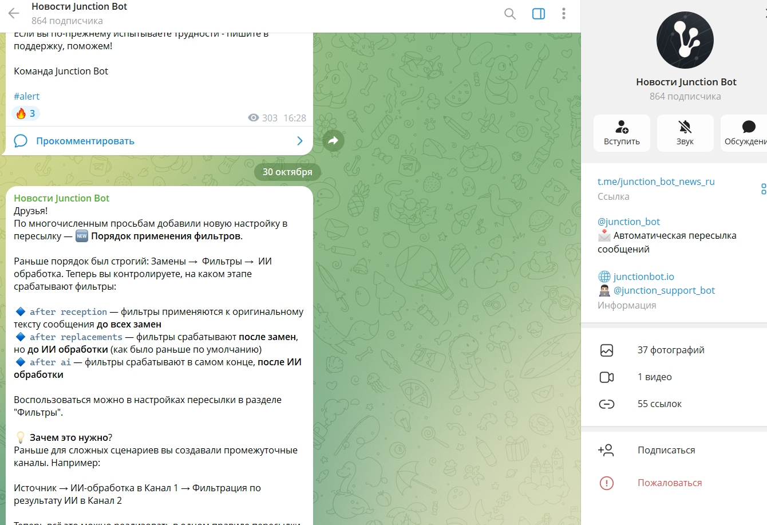The width and height of the screenshot is (767, 525).
Task: Expand comments via the chevron on the comment bar
Action: (299, 140)
